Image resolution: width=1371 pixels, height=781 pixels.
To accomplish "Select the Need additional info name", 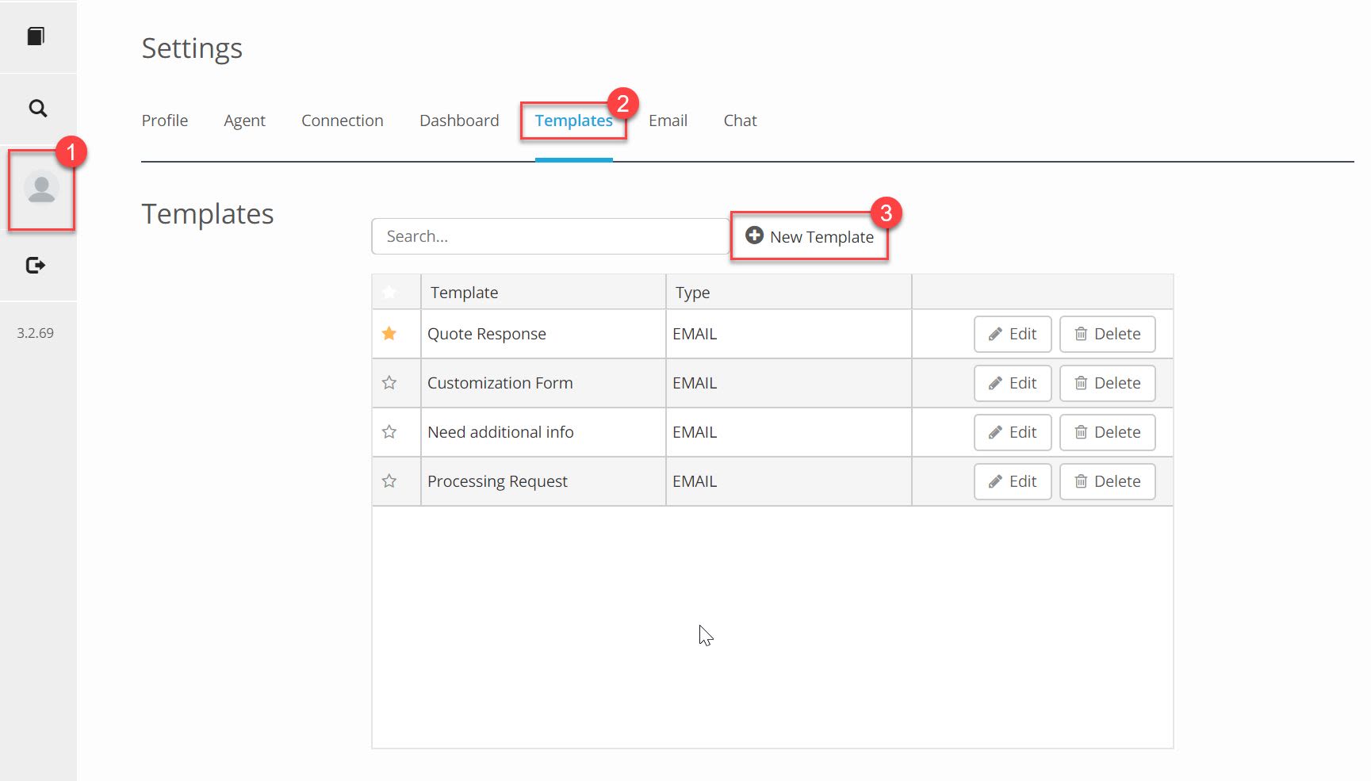I will [x=500, y=432].
